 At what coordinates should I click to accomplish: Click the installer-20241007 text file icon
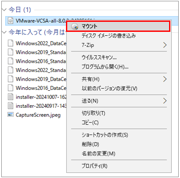pos(10,97)
